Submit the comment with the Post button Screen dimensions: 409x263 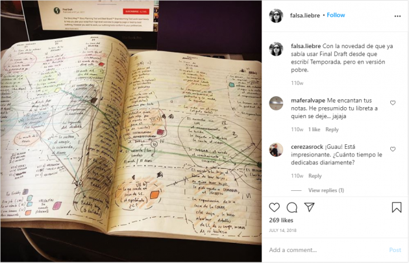(x=395, y=250)
